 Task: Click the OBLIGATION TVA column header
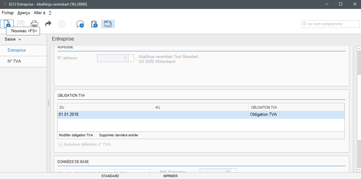click(x=296, y=107)
